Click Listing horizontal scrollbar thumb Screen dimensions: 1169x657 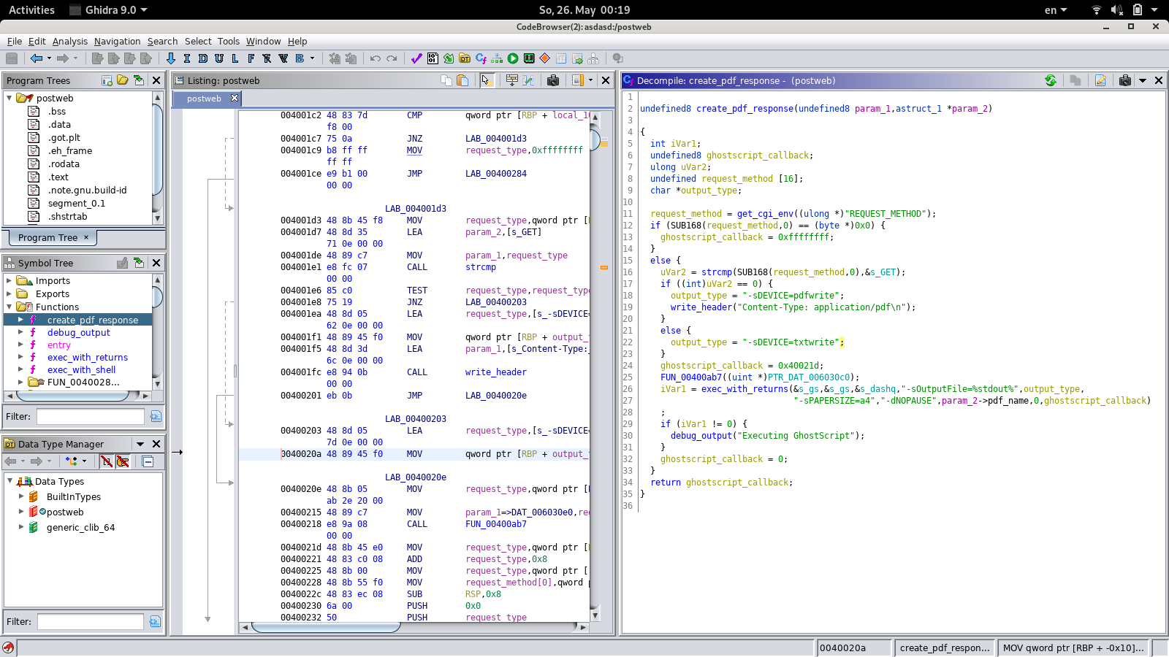point(325,626)
